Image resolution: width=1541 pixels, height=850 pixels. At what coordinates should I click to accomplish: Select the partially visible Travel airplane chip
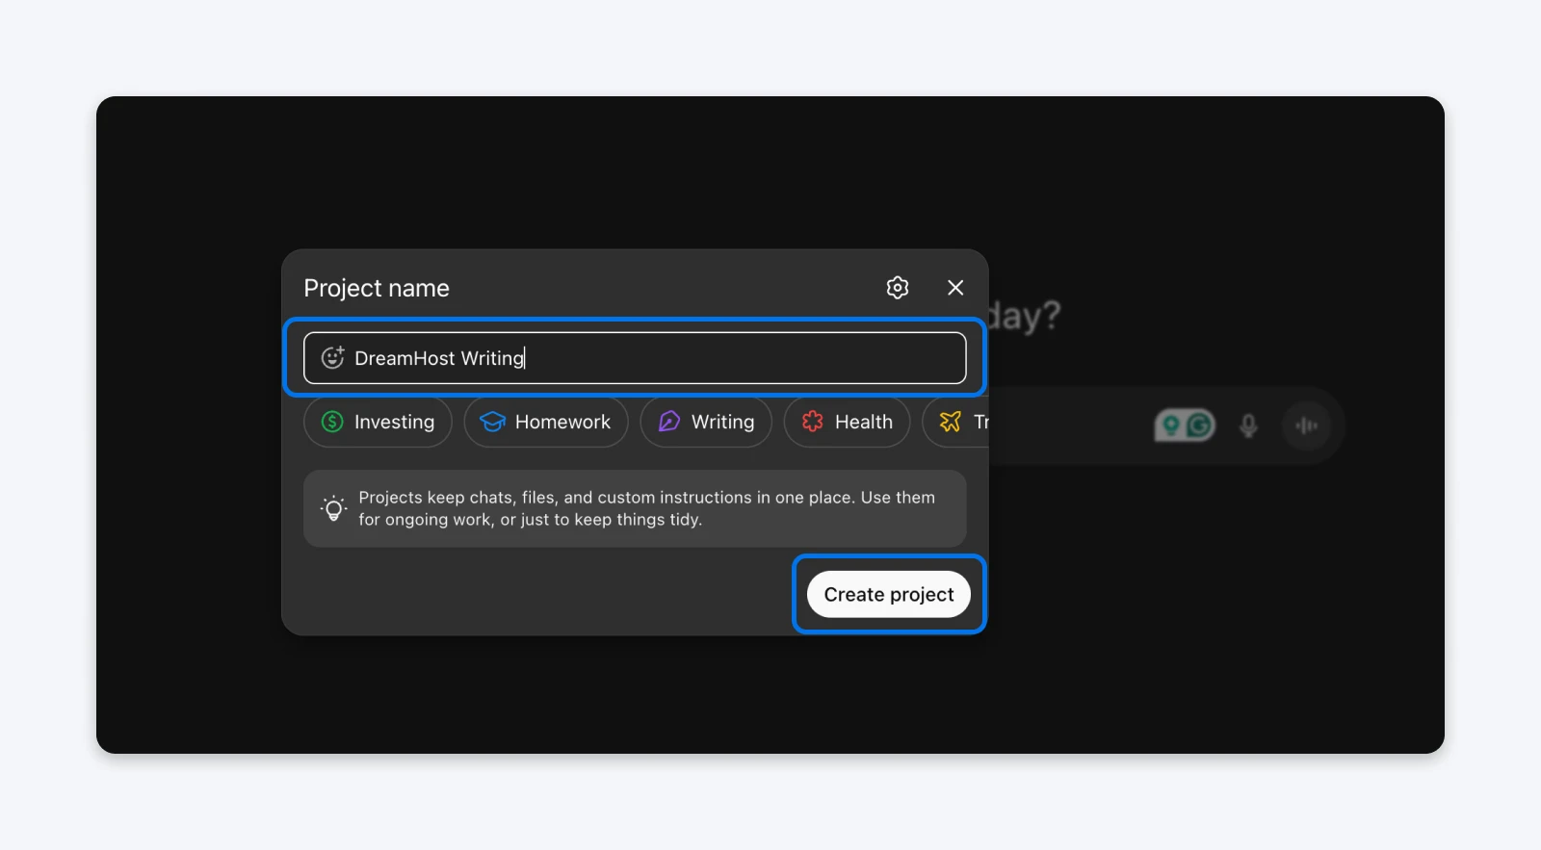(956, 422)
